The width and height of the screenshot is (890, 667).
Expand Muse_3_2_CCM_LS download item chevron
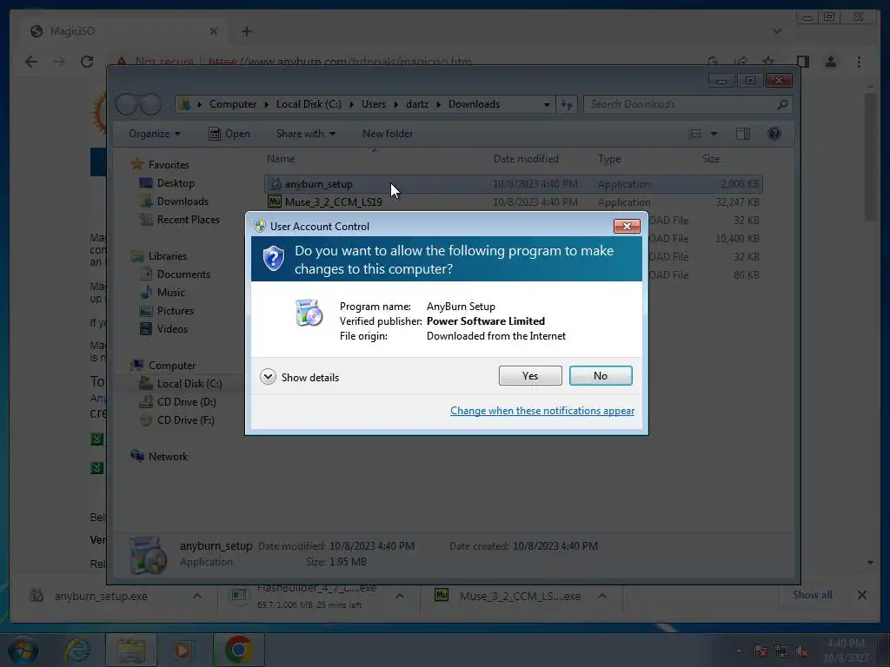[602, 596]
